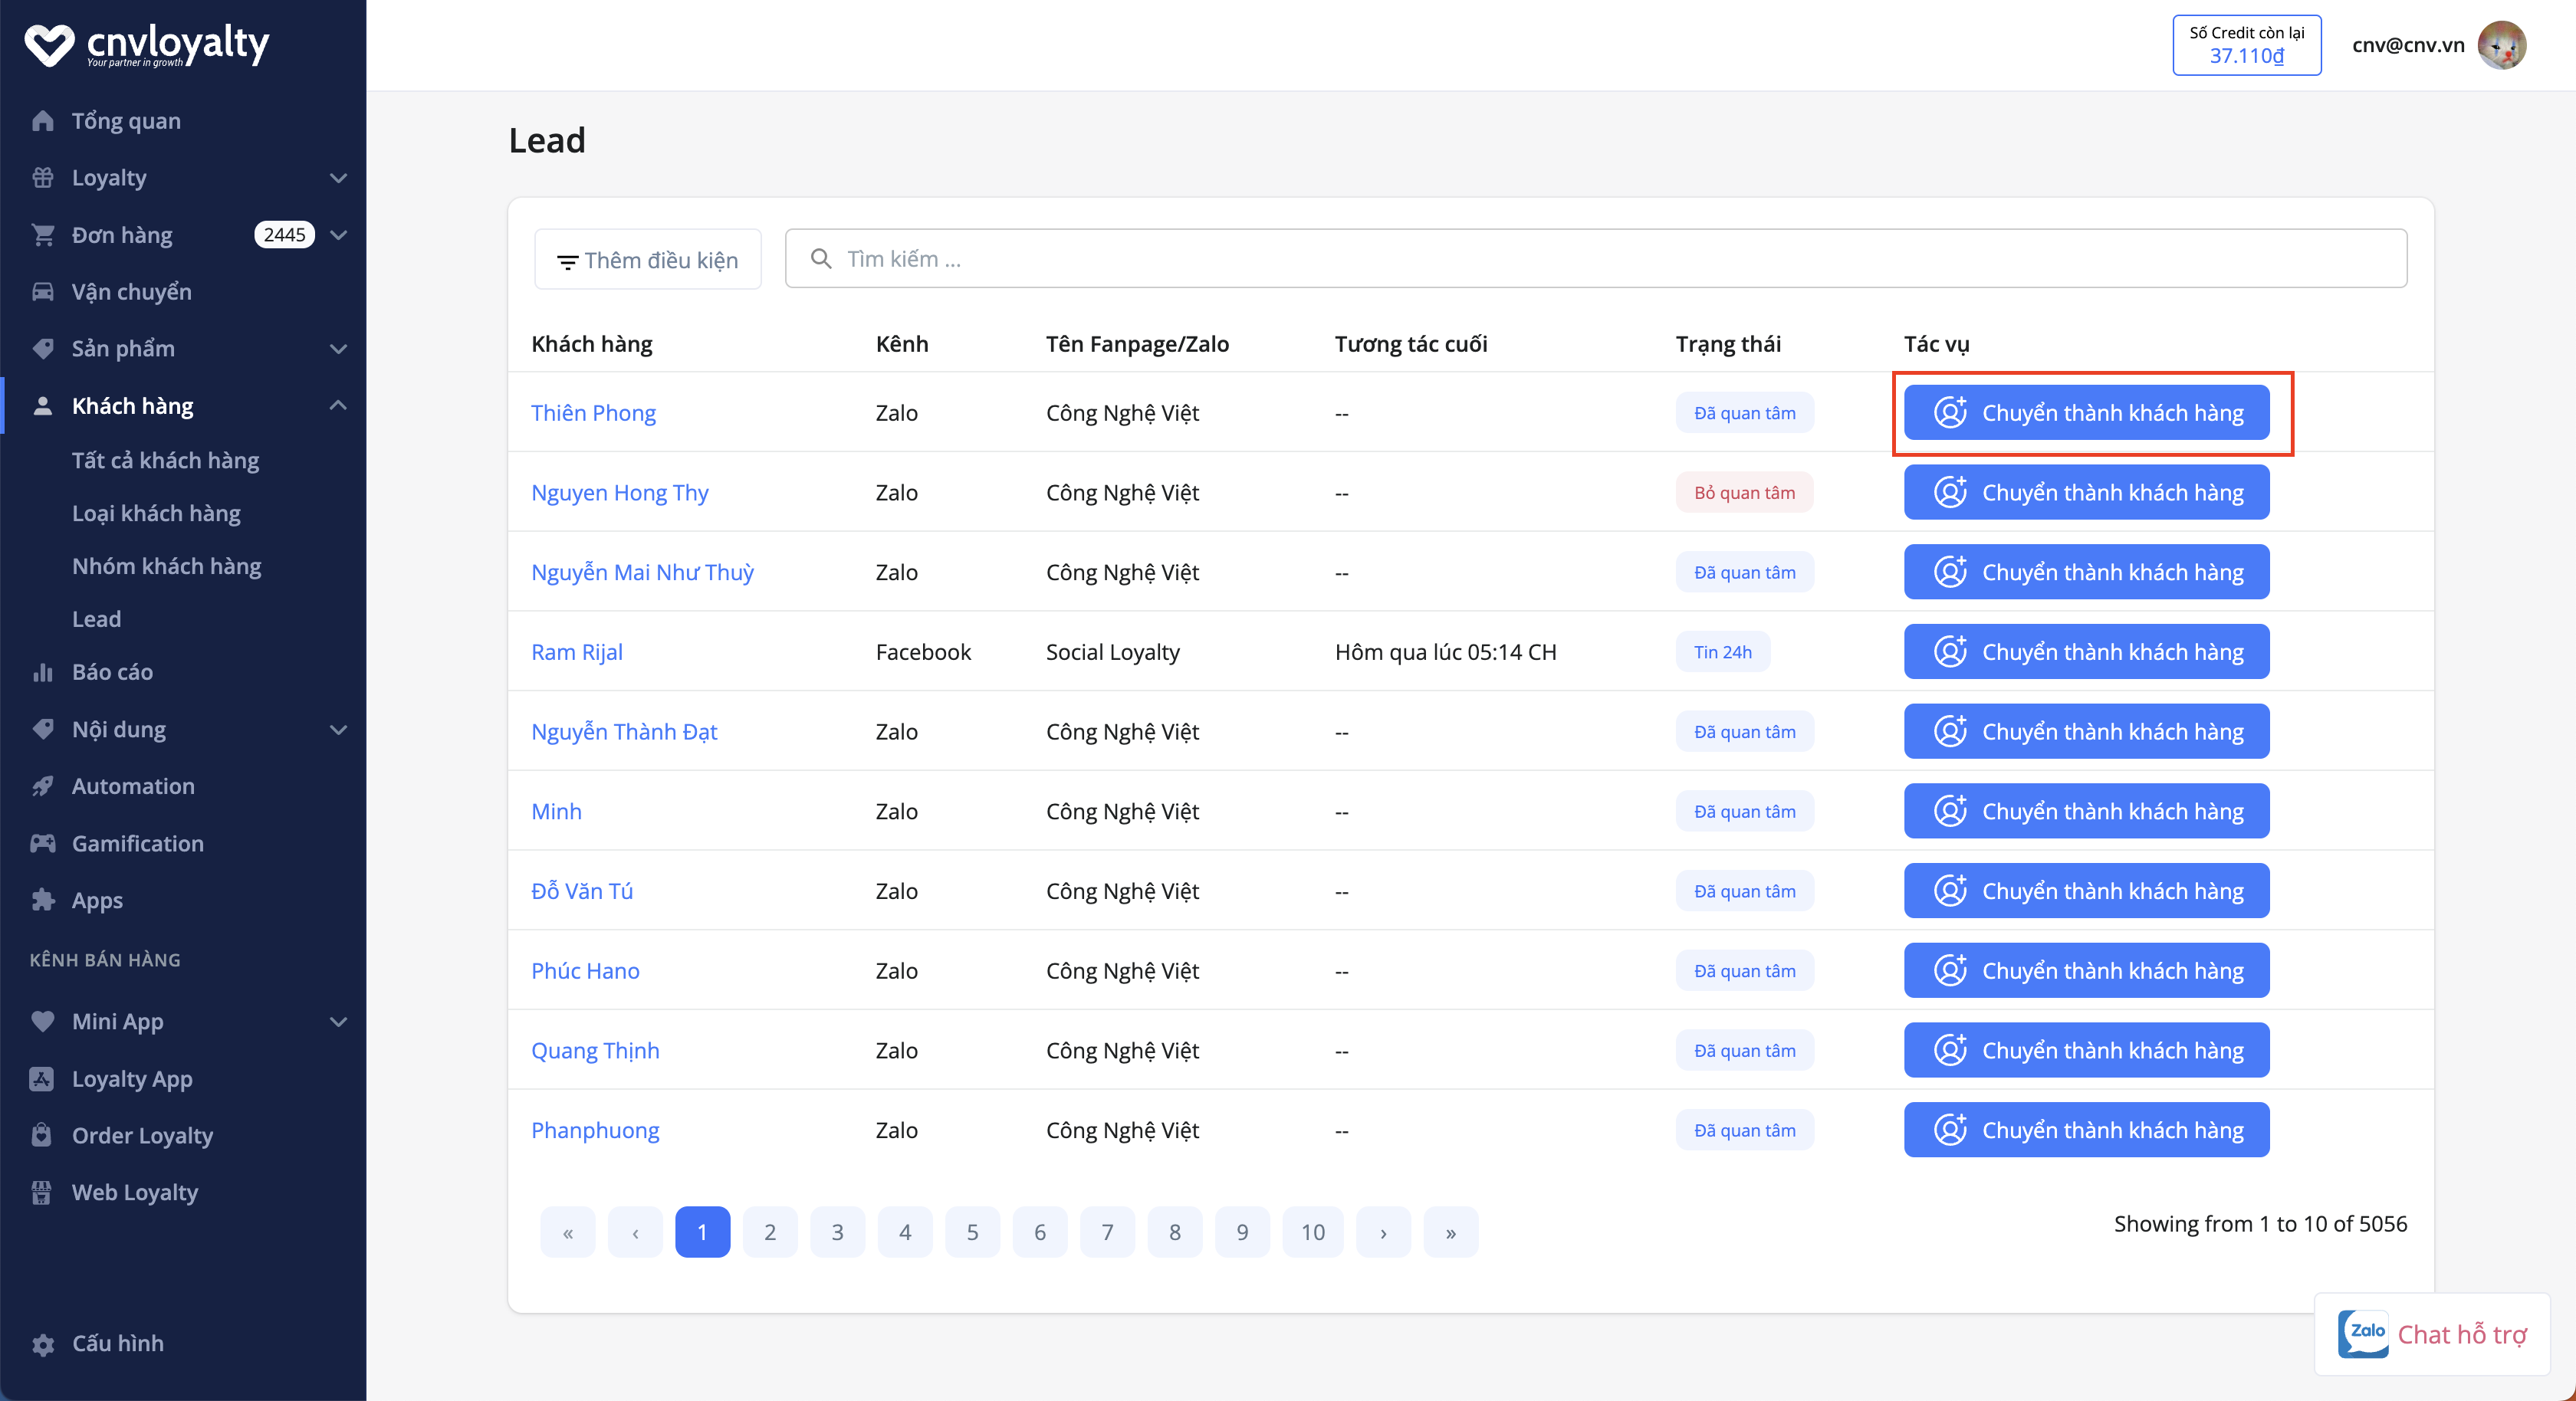Screen dimensions: 2576x1401
Task: Click the Đơn hàng cart icon
Action: (42, 235)
